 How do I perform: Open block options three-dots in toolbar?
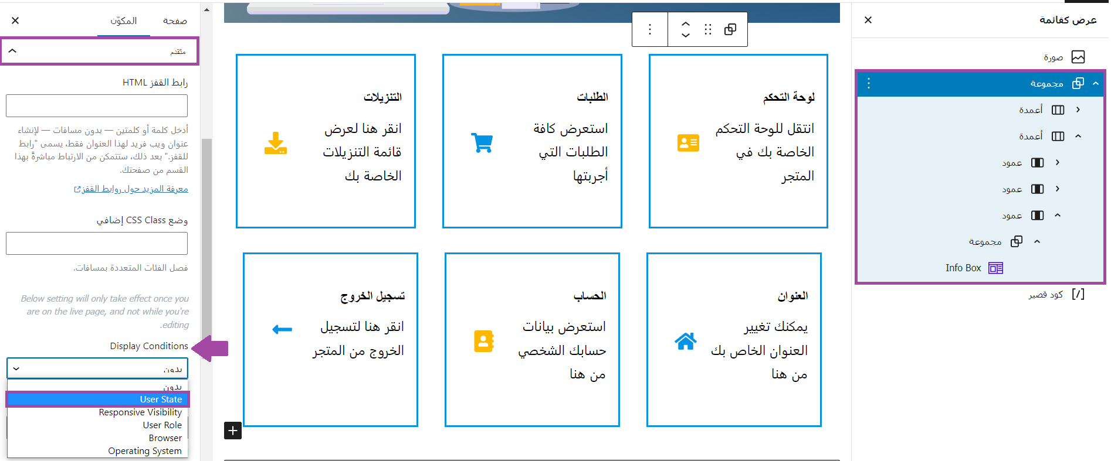tap(649, 29)
